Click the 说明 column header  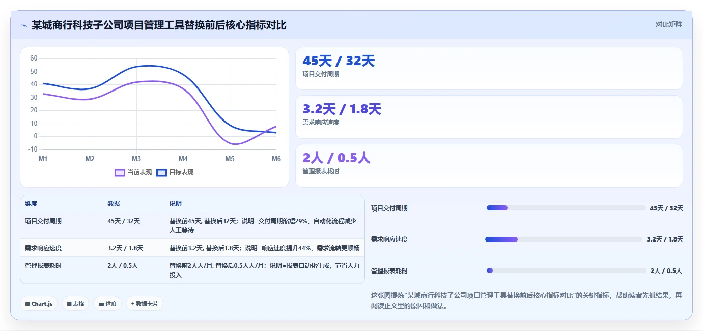pos(176,204)
